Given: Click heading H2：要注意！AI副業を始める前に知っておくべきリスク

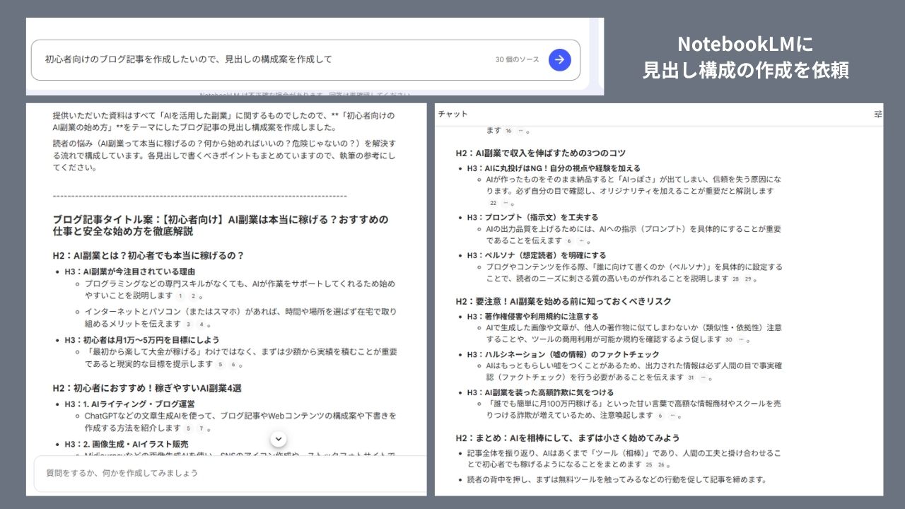Looking at the screenshot, I should [564, 301].
